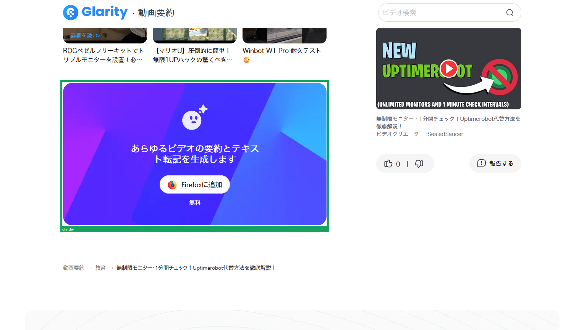Screen dimensions: 579x330
Task: Click the smiley mascot icon in the banner
Action: (x=192, y=120)
